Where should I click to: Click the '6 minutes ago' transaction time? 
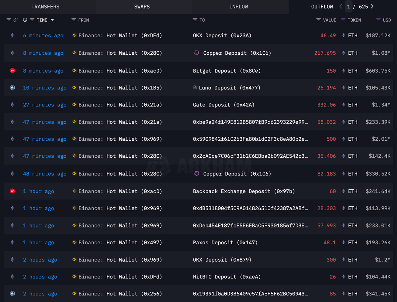[43, 35]
